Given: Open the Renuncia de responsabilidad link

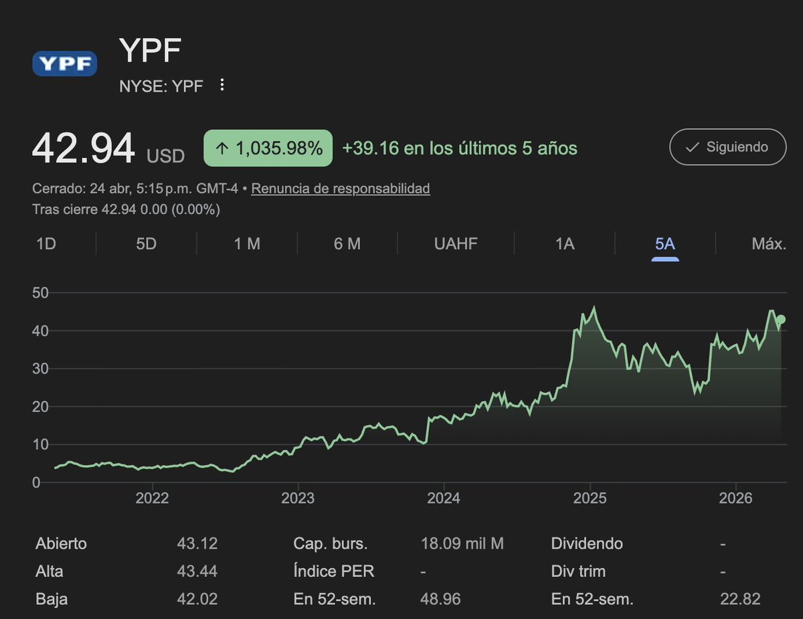Looking at the screenshot, I should (x=341, y=189).
